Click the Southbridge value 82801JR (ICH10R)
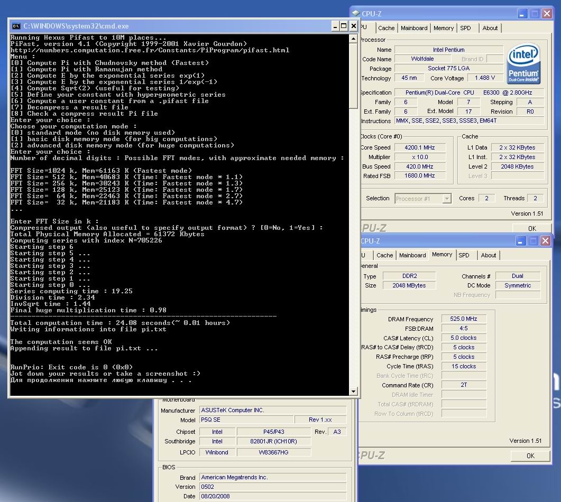Viewport: 561px width, 502px height. (274, 441)
